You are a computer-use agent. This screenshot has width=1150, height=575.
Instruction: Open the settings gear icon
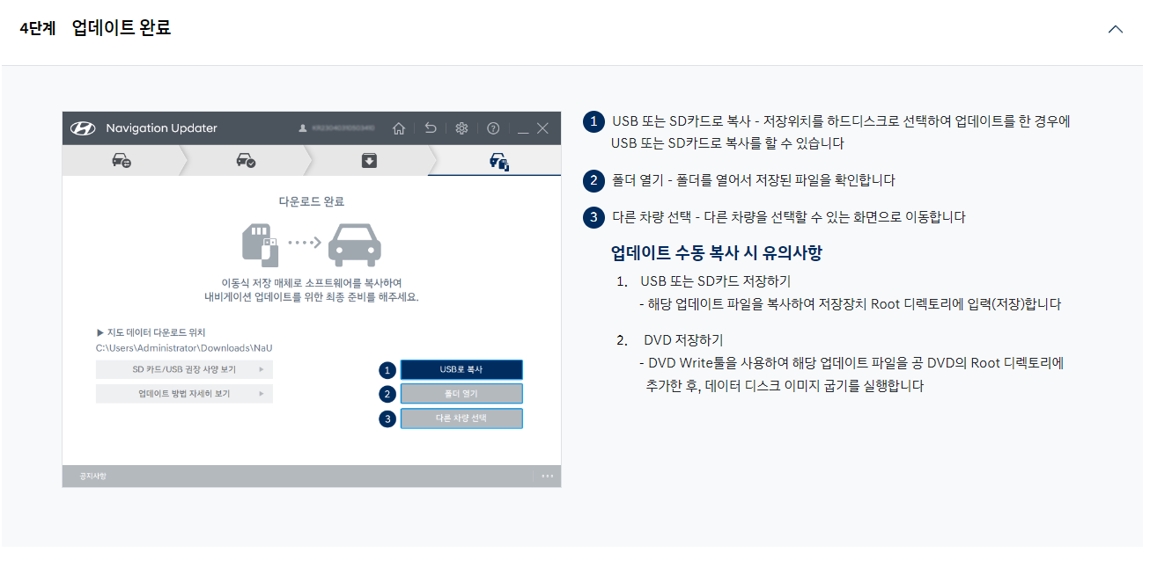coord(461,127)
